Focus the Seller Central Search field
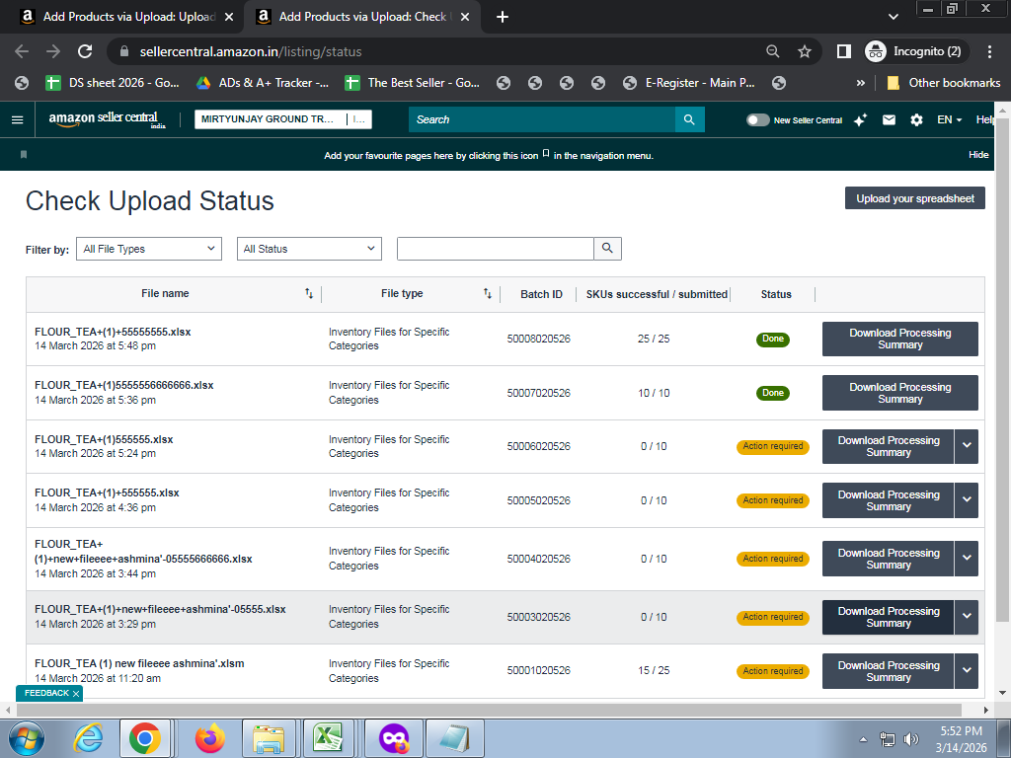This screenshot has width=1011, height=758. click(x=542, y=119)
